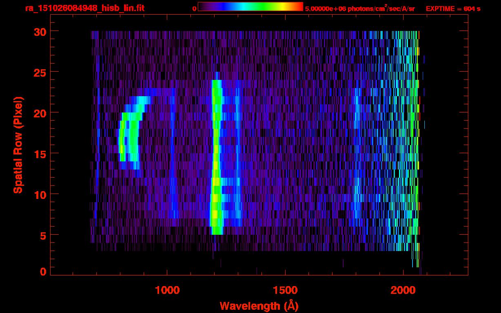This screenshot has width=501, height=313.
Task: Click the x-axis tick label 2000
Action: [x=403, y=291]
